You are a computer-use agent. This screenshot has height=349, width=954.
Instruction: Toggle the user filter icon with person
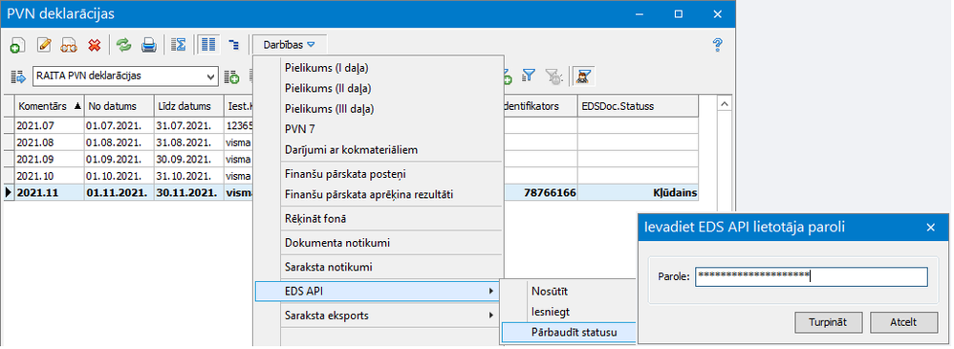click(x=584, y=76)
